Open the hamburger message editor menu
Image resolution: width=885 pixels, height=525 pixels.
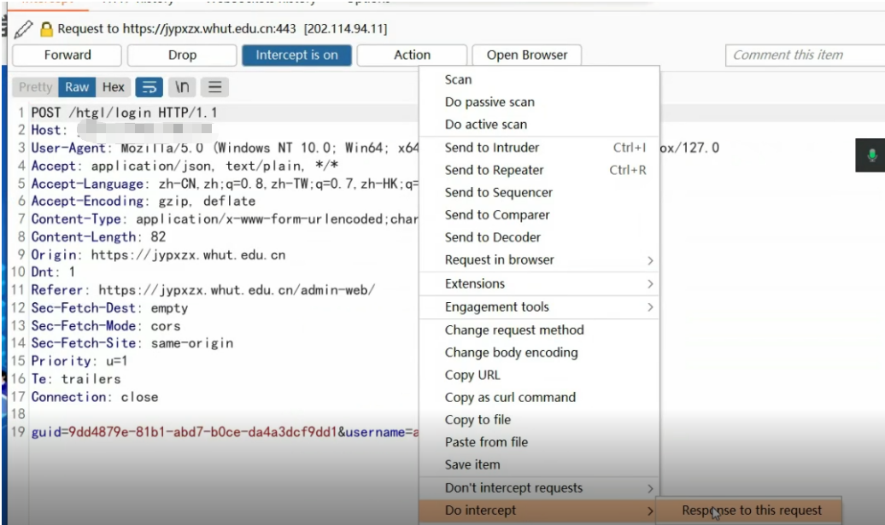point(214,87)
